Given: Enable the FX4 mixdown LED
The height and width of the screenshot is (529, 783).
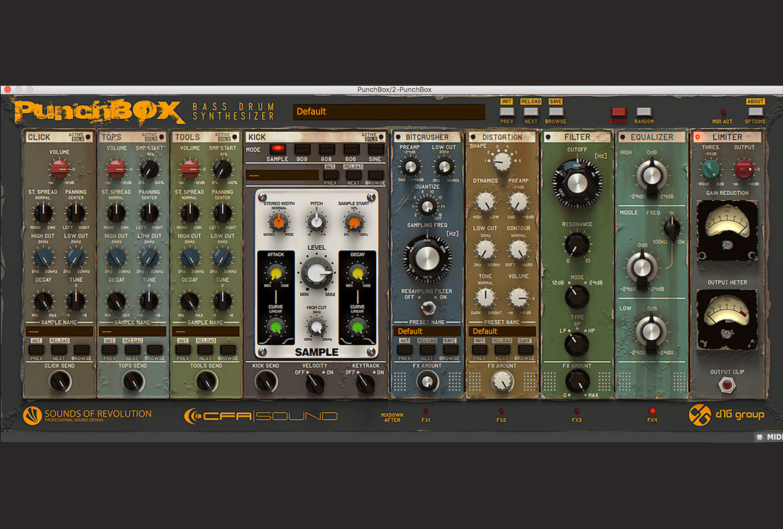Looking at the screenshot, I should pyautogui.click(x=652, y=411).
